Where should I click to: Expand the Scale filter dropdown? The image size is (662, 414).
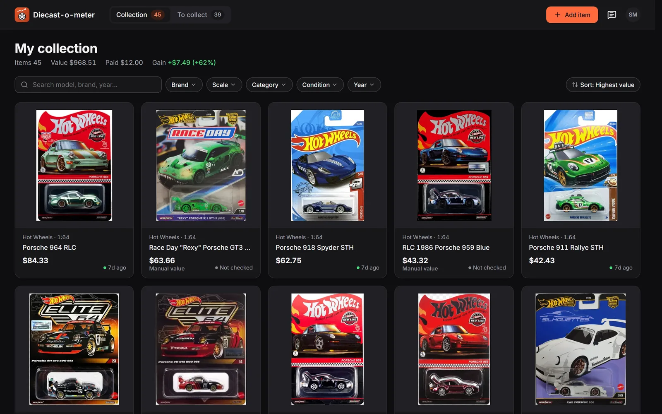tap(224, 85)
